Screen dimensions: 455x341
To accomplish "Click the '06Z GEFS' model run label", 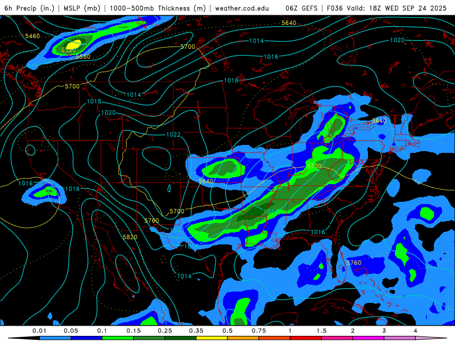I will [x=301, y=8].
